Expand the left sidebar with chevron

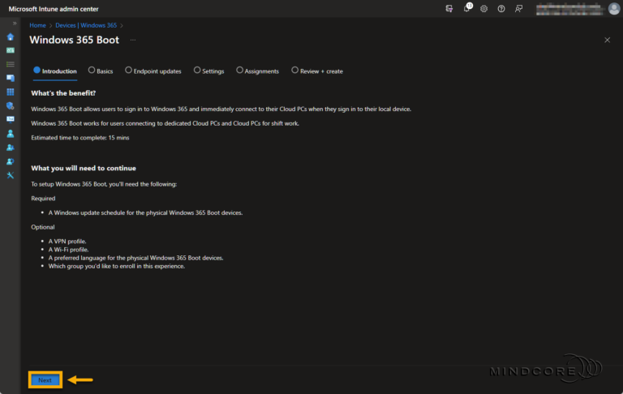[x=15, y=23]
